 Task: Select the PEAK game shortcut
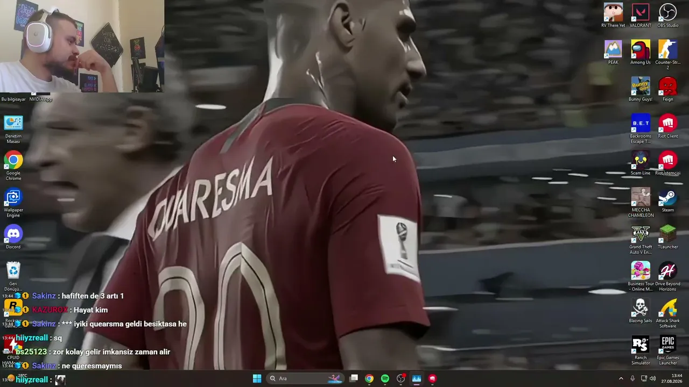coord(613,52)
